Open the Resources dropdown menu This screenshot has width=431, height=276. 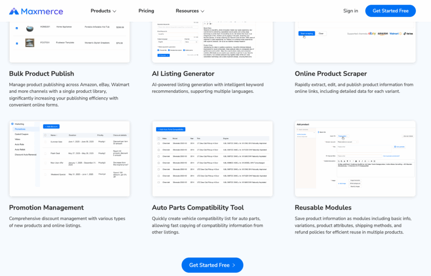click(189, 11)
